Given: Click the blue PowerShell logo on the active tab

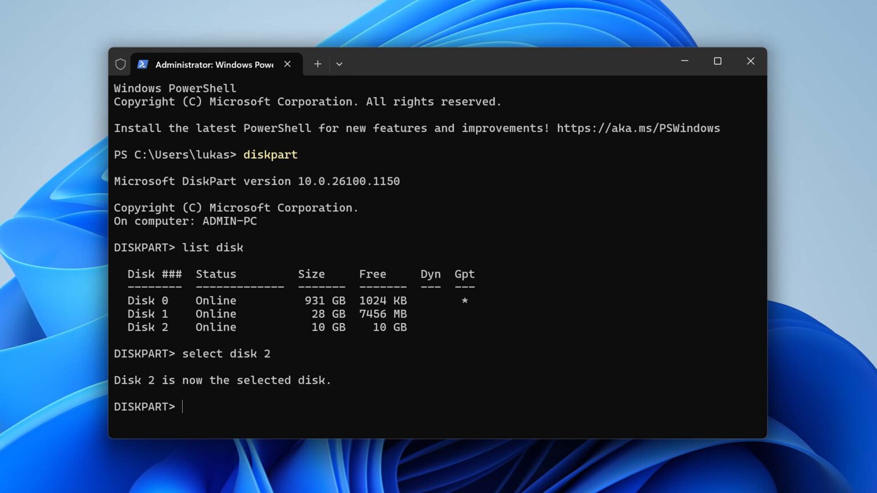Looking at the screenshot, I should coord(143,64).
